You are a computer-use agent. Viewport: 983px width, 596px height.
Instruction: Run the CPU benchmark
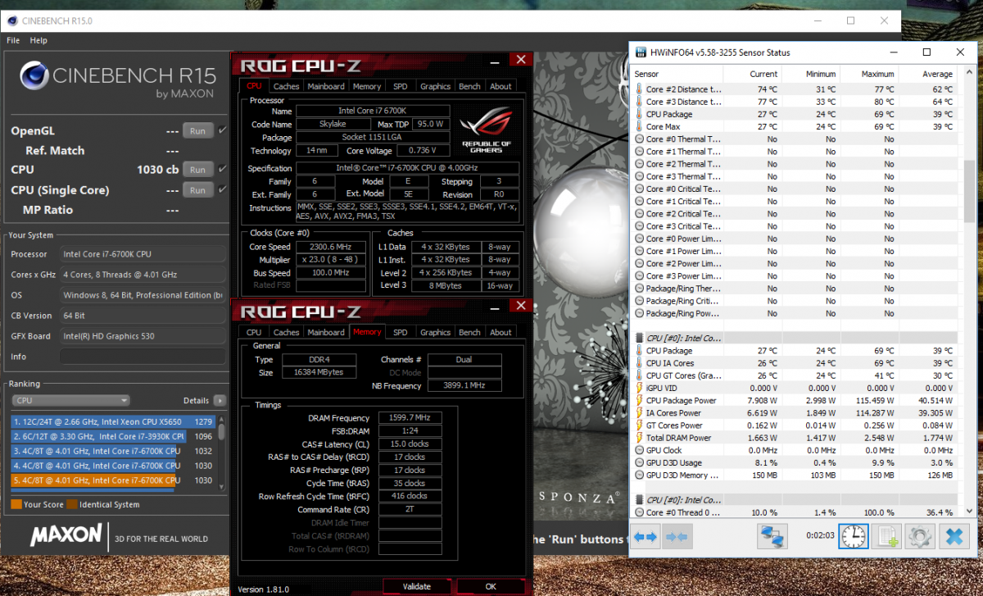tap(197, 170)
